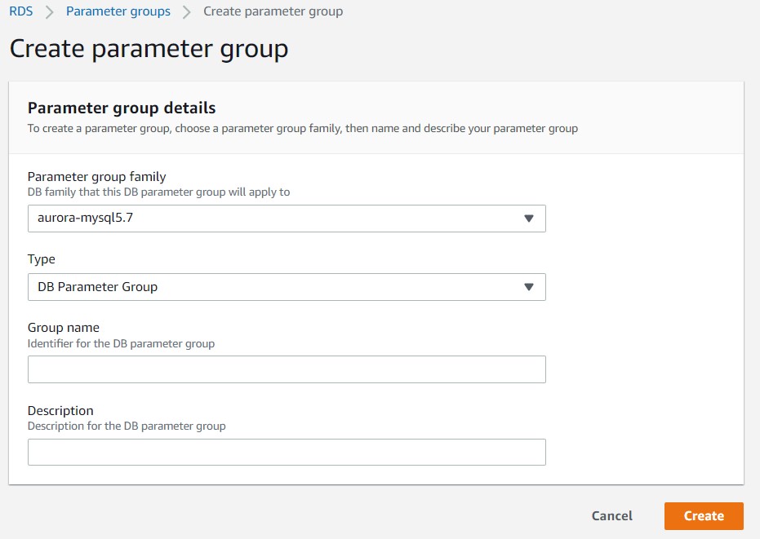The image size is (760, 539).
Task: Select the Create parameter group breadcrumb entry
Action: [x=273, y=11]
